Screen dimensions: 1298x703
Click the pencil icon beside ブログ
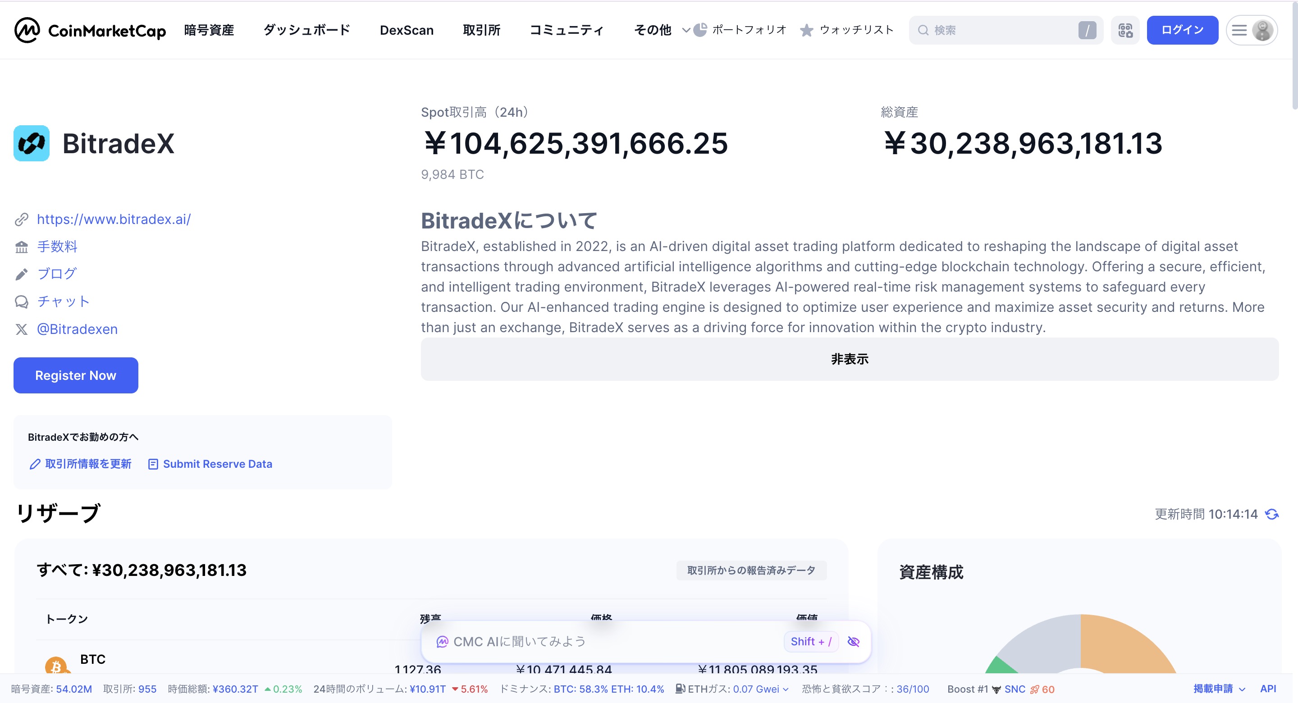(x=21, y=274)
